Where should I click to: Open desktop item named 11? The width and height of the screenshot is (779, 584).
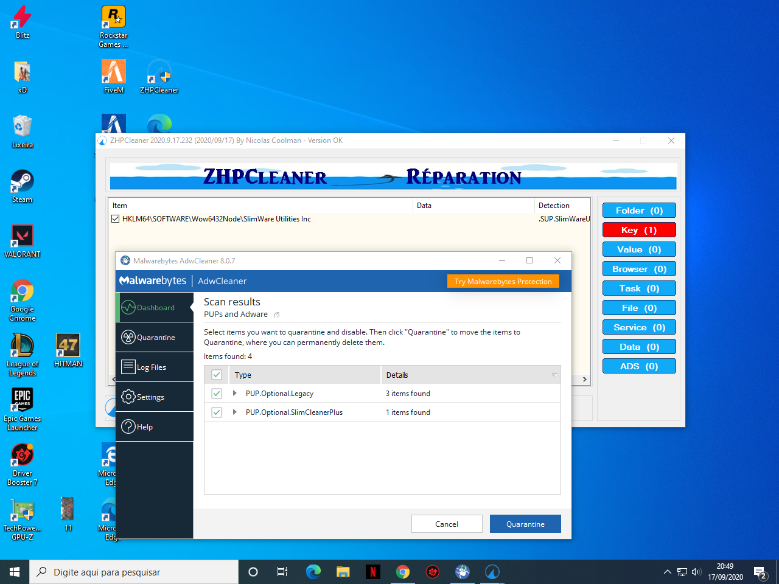[x=68, y=515]
